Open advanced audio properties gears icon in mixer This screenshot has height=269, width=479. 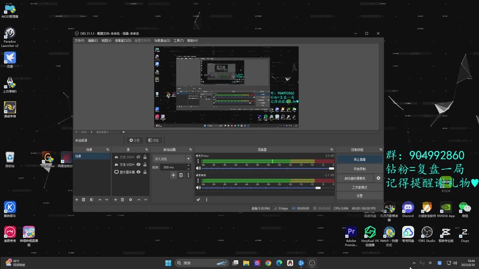pos(199,200)
